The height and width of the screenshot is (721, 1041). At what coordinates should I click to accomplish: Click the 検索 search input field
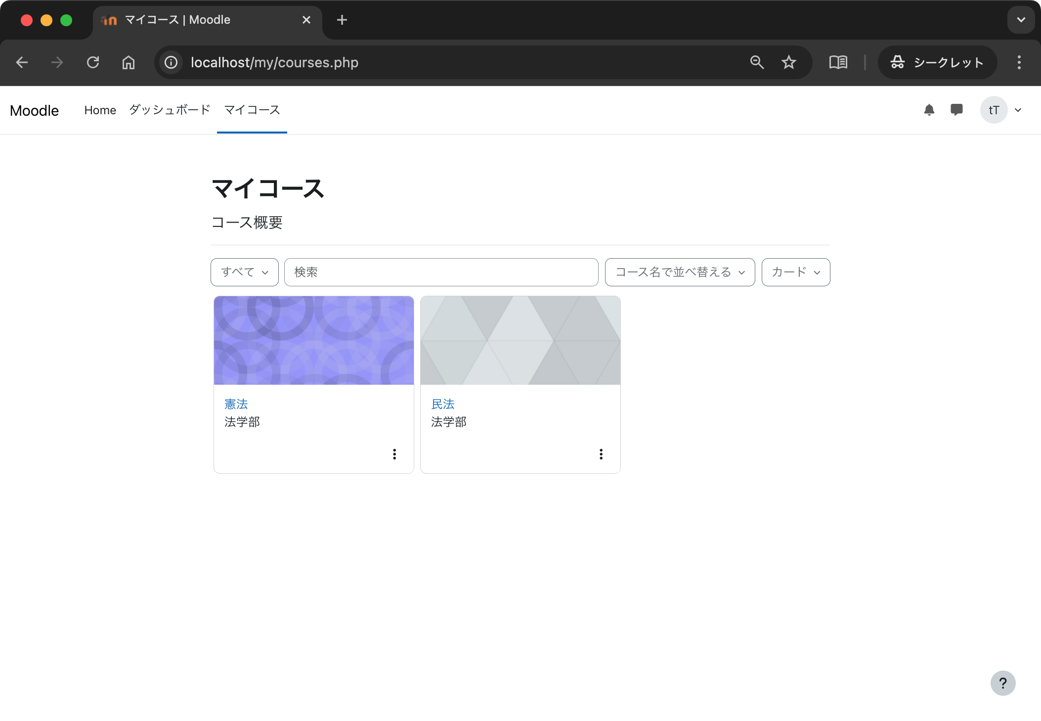click(441, 272)
